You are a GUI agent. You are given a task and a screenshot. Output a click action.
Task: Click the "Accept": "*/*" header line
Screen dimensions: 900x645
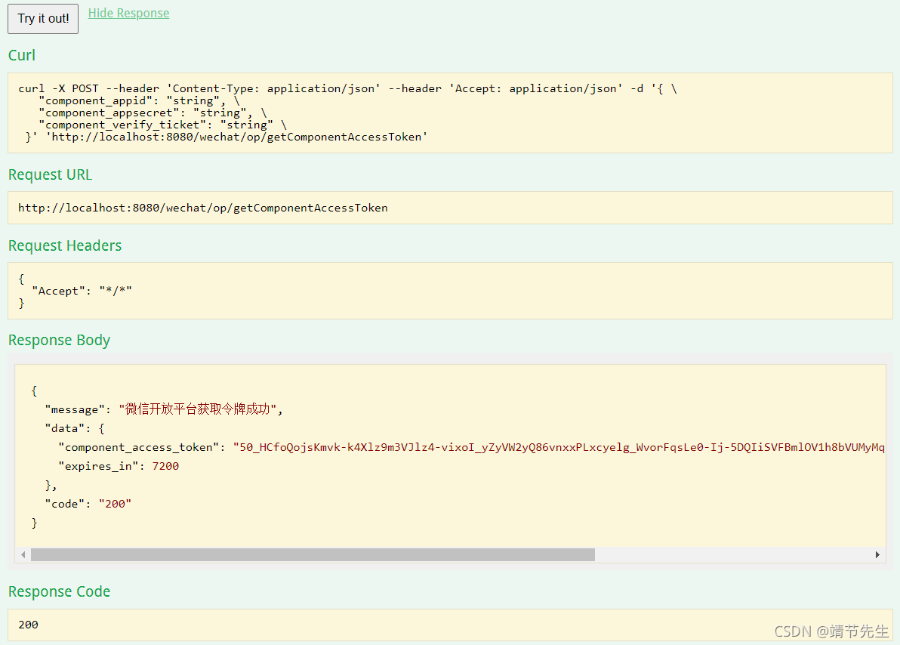coord(82,291)
